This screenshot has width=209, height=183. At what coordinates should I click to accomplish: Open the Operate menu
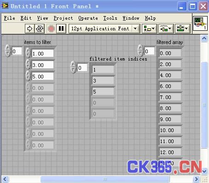point(88,18)
